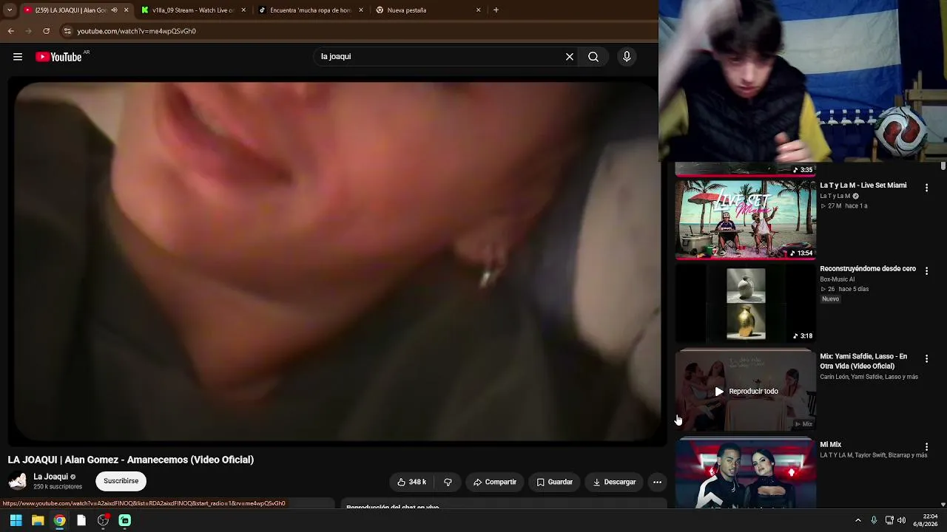The width and height of the screenshot is (947, 532).
Task: Start voice search with the microphone
Action: pos(627,57)
